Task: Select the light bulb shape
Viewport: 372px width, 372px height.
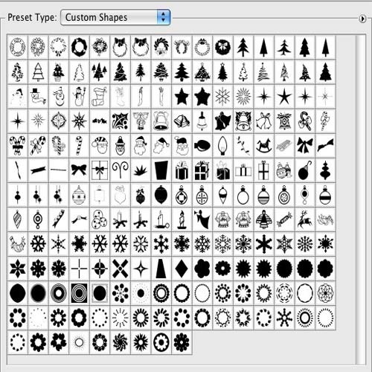Action: pyautogui.click(x=222, y=146)
